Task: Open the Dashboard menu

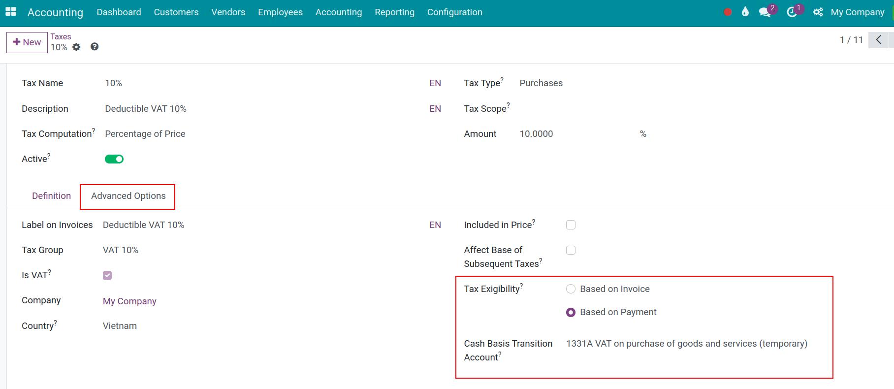Action: click(x=119, y=12)
